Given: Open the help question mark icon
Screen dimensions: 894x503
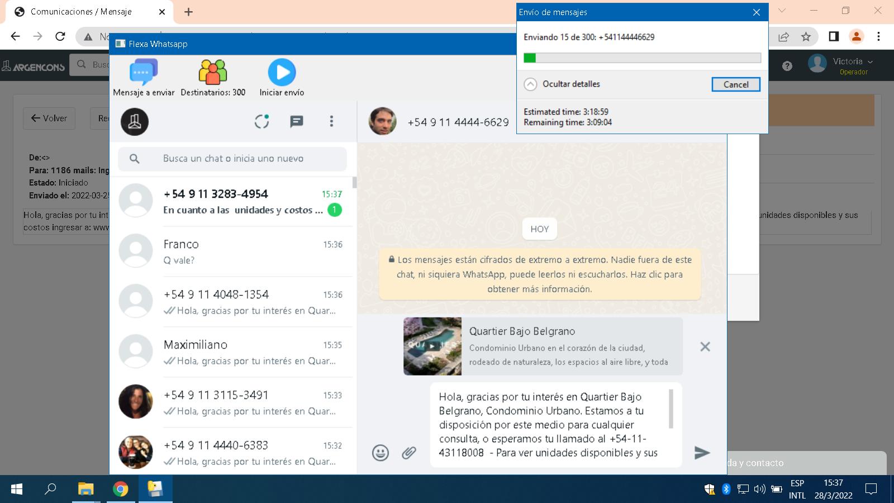Looking at the screenshot, I should tap(787, 66).
